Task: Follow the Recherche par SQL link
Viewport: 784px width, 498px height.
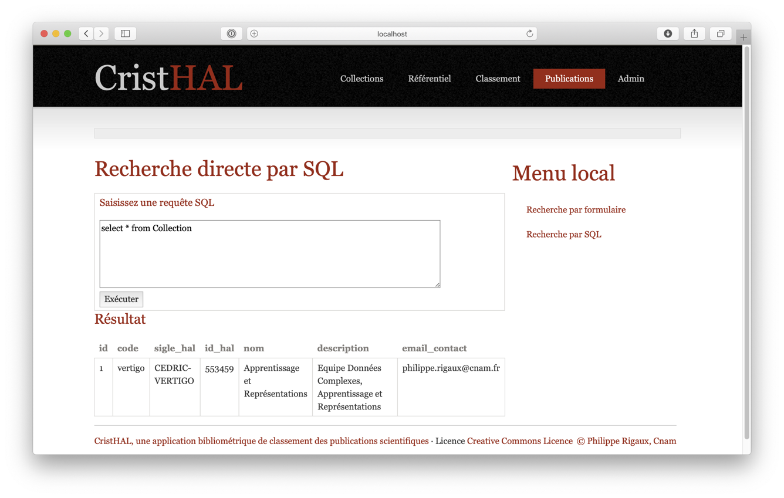Action: [x=563, y=234]
